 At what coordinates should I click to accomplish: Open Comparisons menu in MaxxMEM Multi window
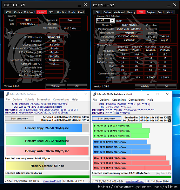[x=137, y=100]
